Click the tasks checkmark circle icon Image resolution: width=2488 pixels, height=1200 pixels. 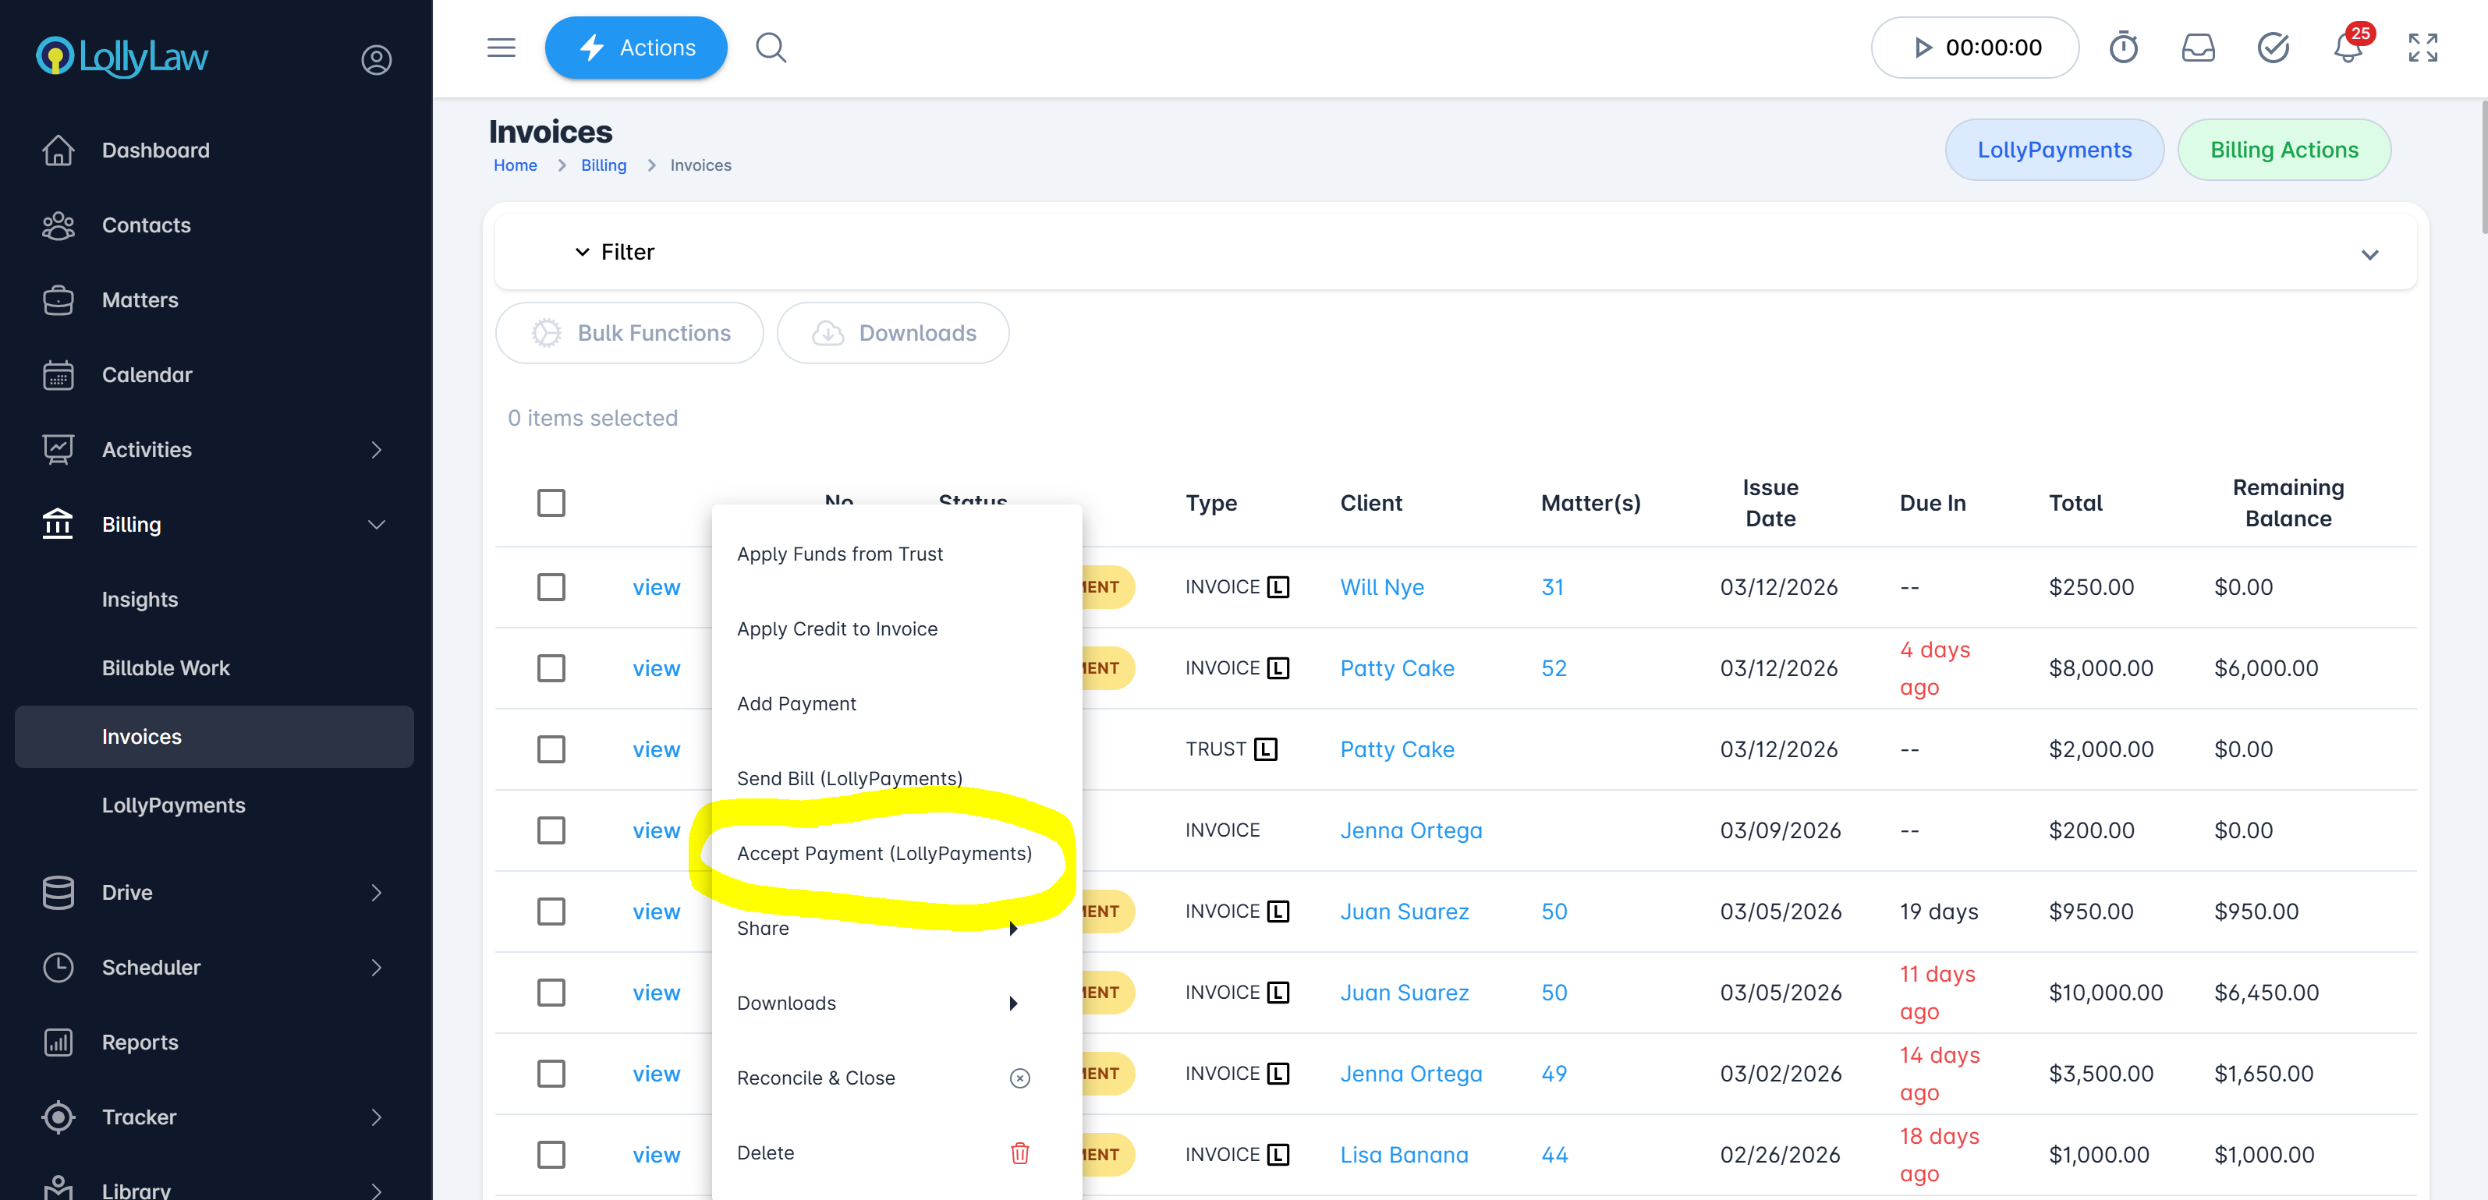2273,48
